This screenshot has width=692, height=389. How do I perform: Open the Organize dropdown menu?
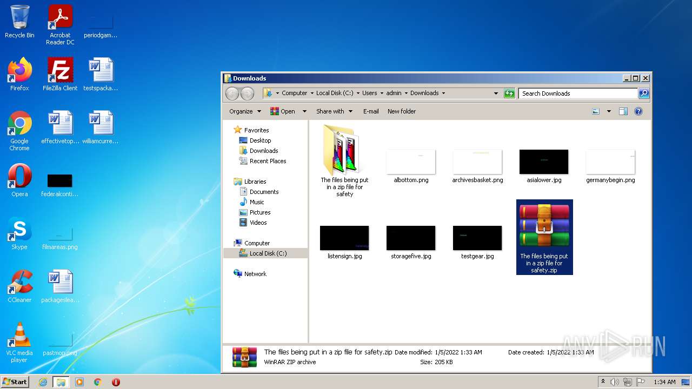(245, 111)
